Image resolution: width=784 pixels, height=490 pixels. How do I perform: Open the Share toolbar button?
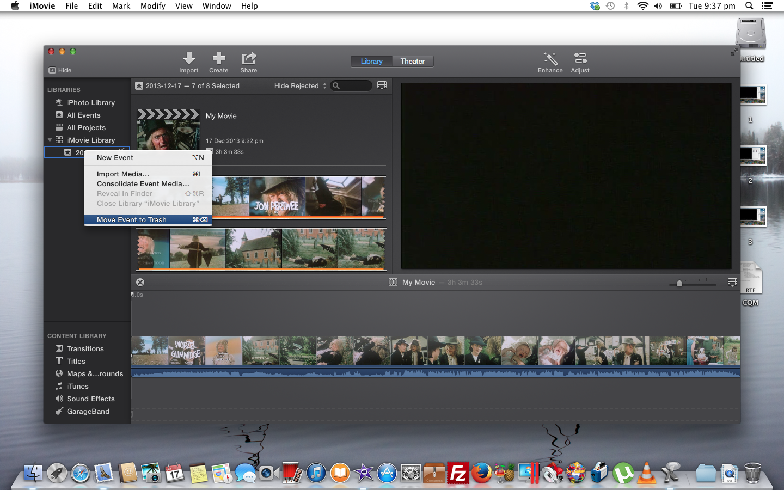(249, 62)
